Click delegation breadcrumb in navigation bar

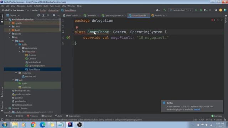tap(53, 10)
